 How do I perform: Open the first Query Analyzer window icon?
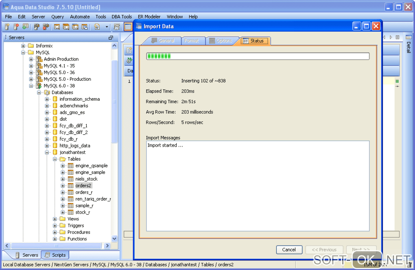[x=57, y=27]
